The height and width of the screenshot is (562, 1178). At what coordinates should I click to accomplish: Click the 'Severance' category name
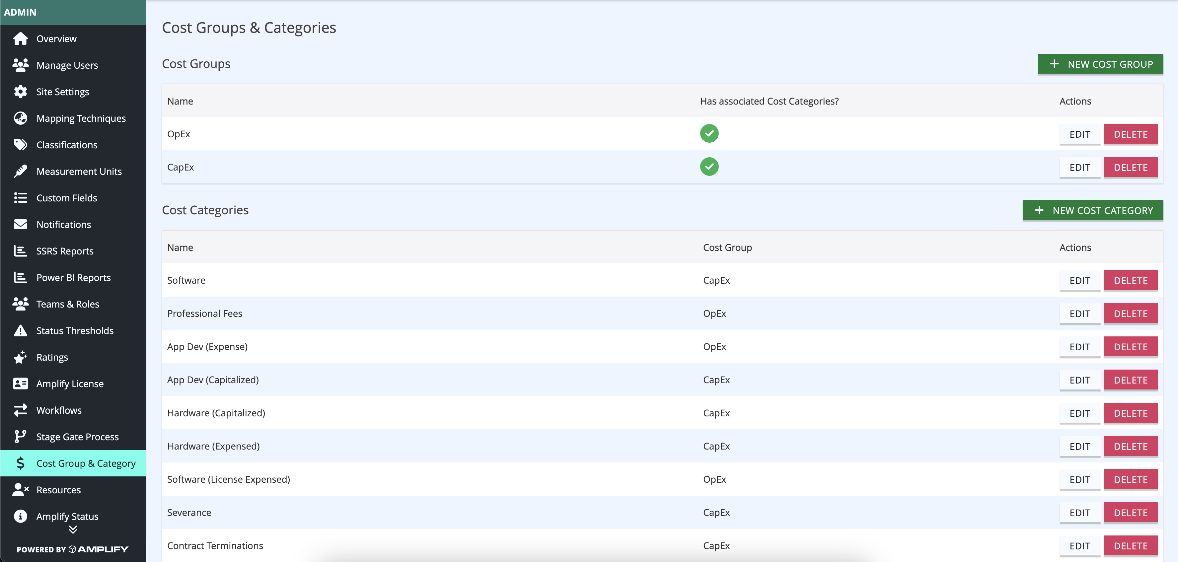point(189,513)
